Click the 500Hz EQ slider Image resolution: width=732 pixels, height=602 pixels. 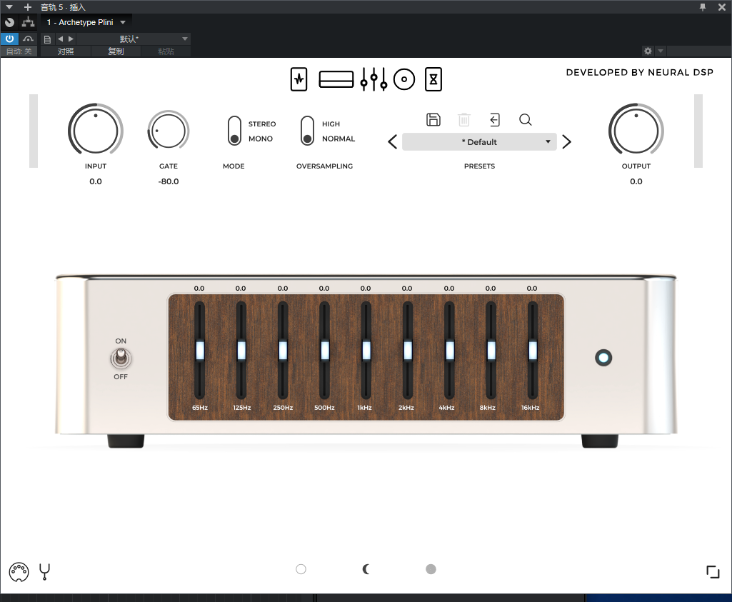pyautogui.click(x=324, y=351)
